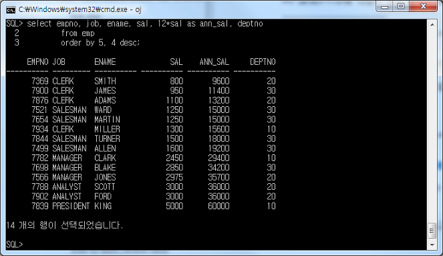The image size is (443, 256).
Task: Click the name SMITH
Action: coord(105,81)
